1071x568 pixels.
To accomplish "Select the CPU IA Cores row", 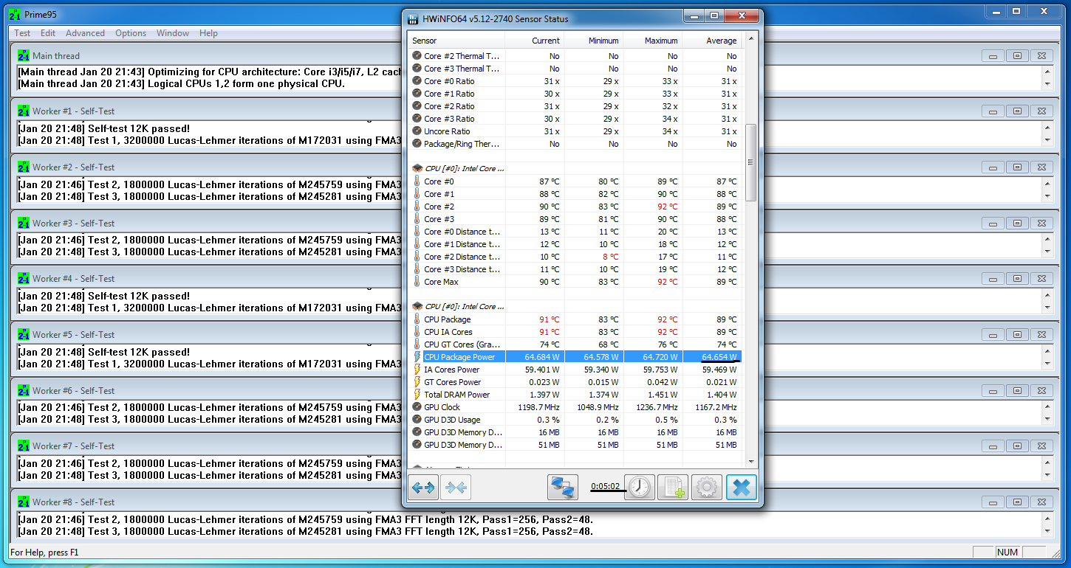I will click(575, 332).
